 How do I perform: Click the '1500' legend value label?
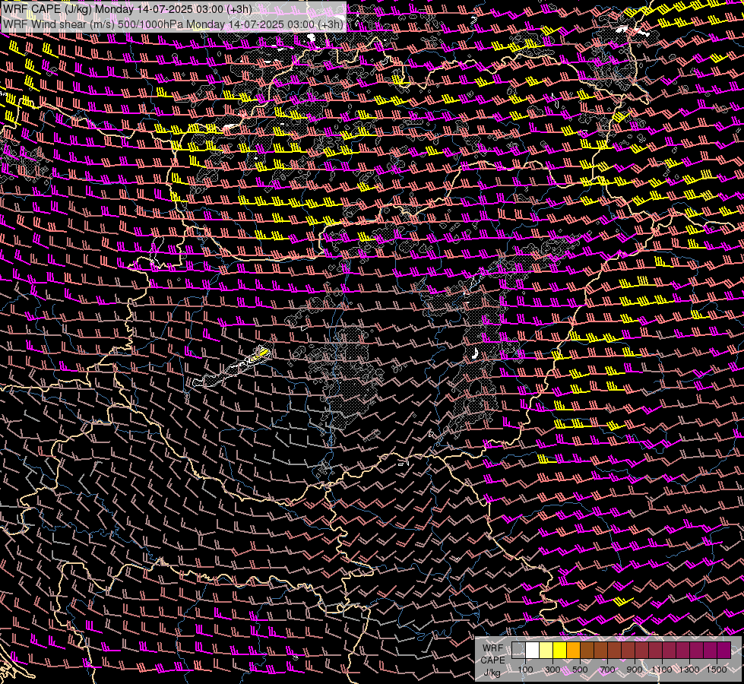pyautogui.click(x=717, y=670)
